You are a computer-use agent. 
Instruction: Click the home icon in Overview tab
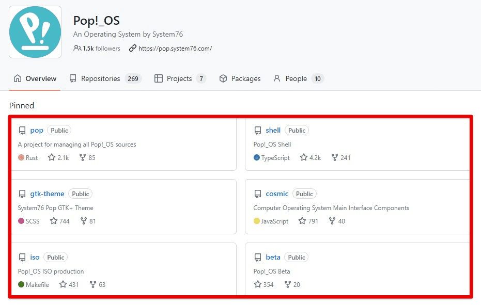[18, 78]
